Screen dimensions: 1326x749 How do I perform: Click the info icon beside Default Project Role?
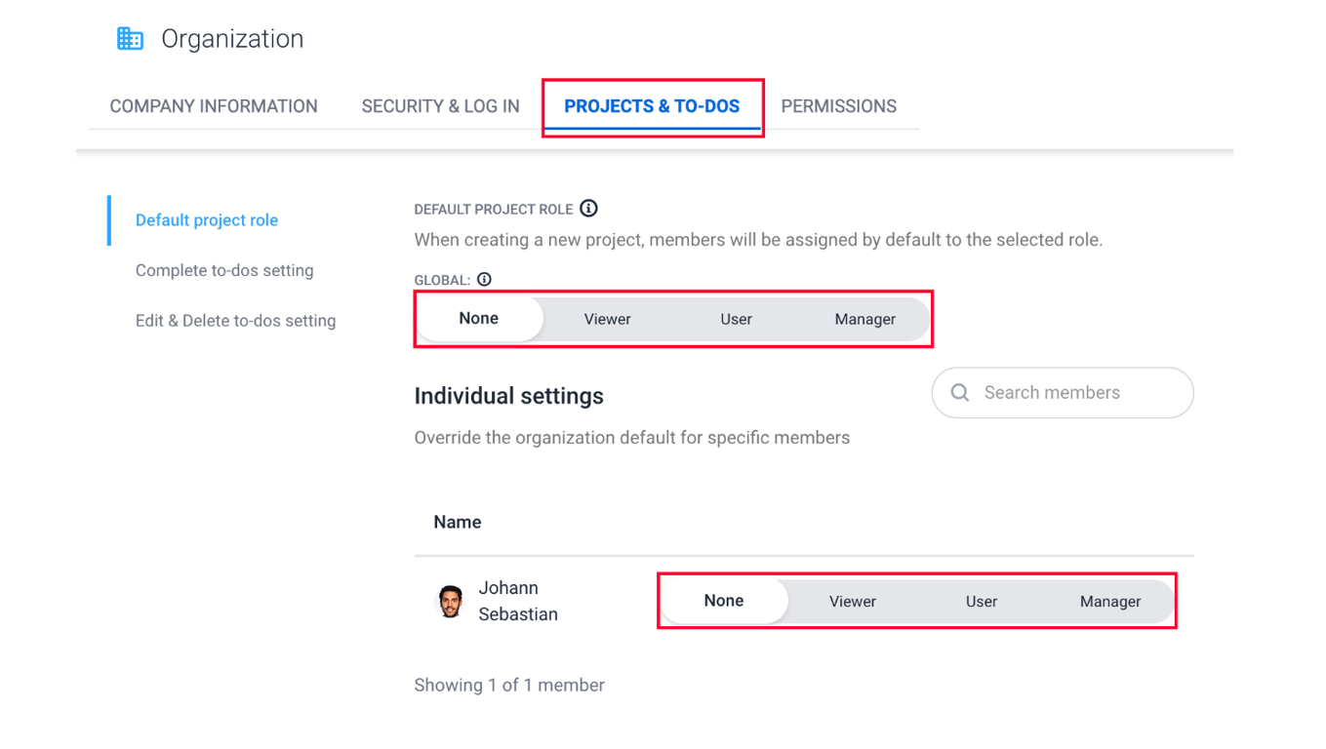coord(588,208)
